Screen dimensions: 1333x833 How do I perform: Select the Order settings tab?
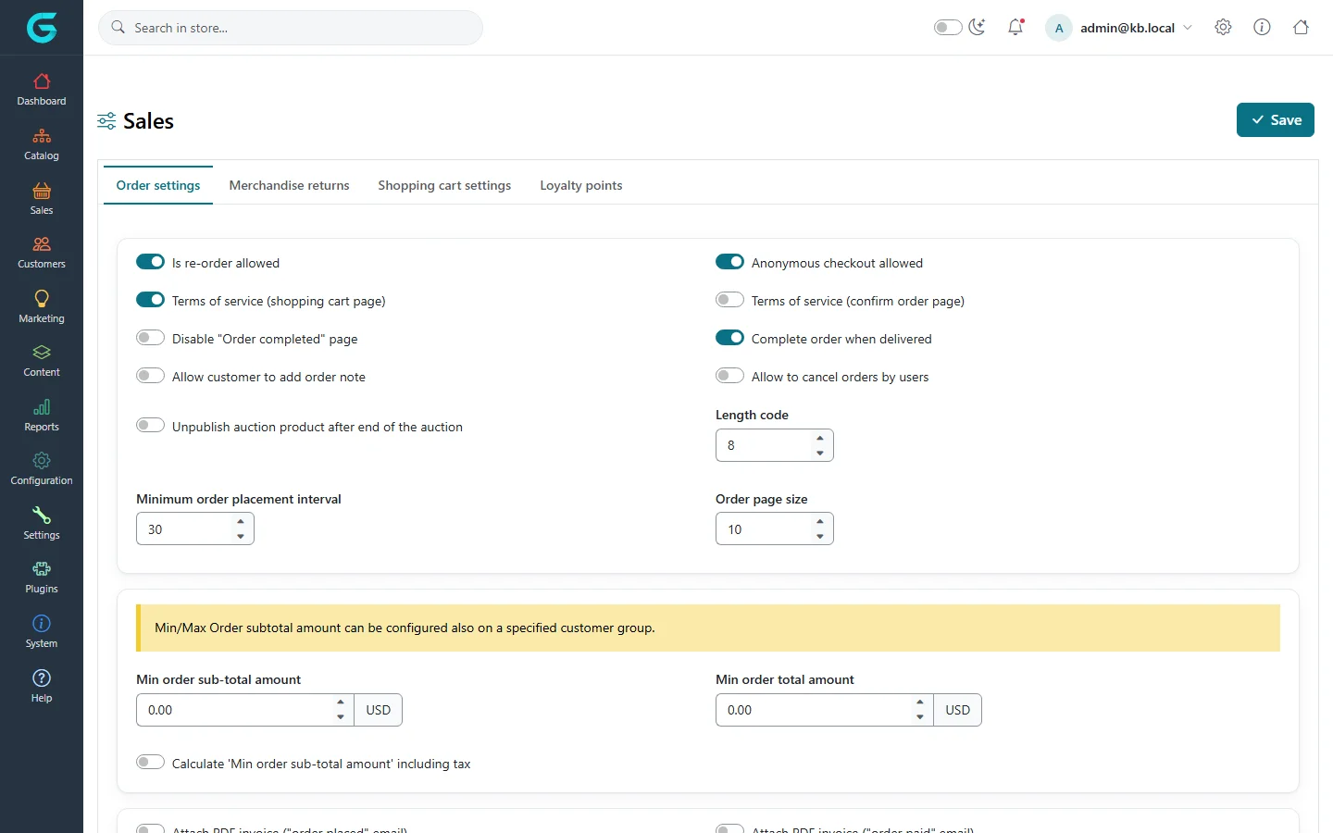pyautogui.click(x=158, y=185)
